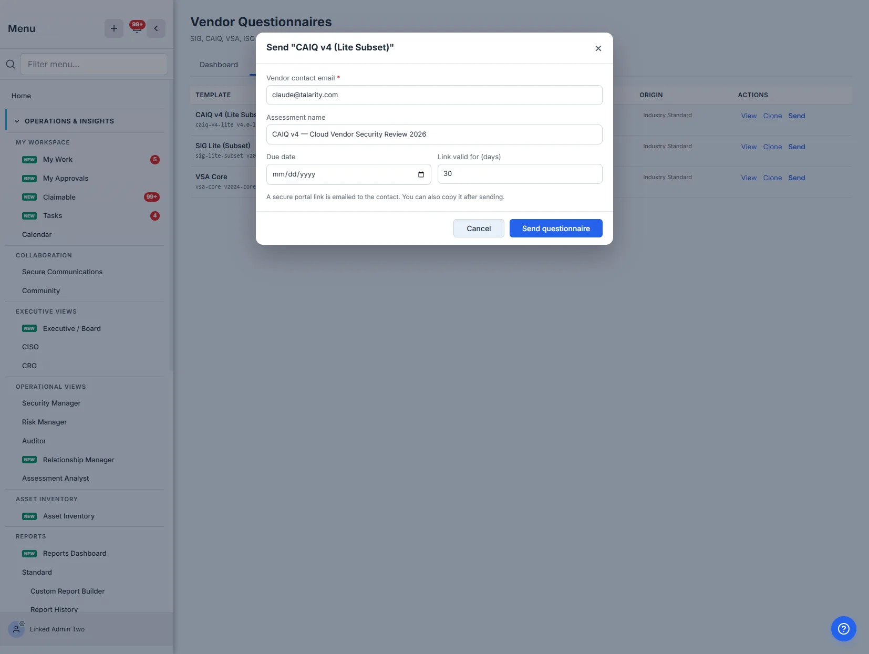Image resolution: width=869 pixels, height=654 pixels.
Task: Open Auditor view
Action: [x=34, y=441]
